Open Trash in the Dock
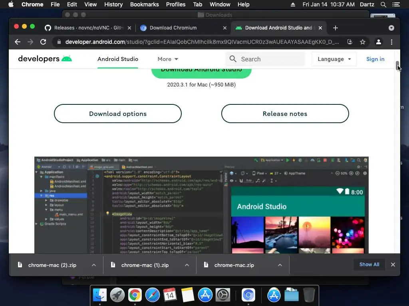 pyautogui.click(x=309, y=295)
